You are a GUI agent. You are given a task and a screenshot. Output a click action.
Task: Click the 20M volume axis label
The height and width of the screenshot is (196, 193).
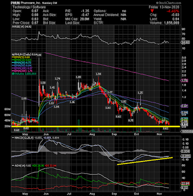[7, 126]
